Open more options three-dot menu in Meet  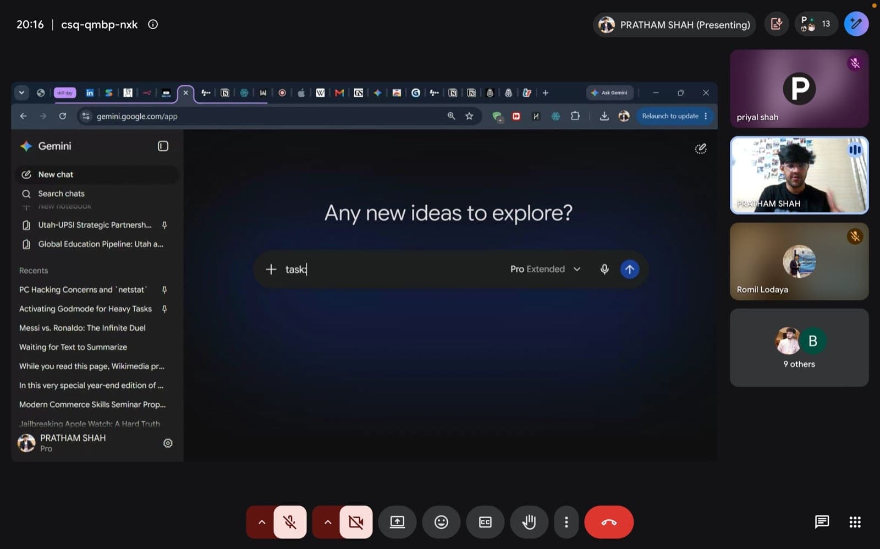click(x=566, y=521)
